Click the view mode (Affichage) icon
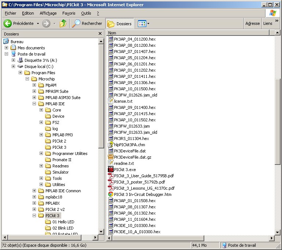This screenshot has width=282, height=250. pyautogui.click(x=142, y=23)
